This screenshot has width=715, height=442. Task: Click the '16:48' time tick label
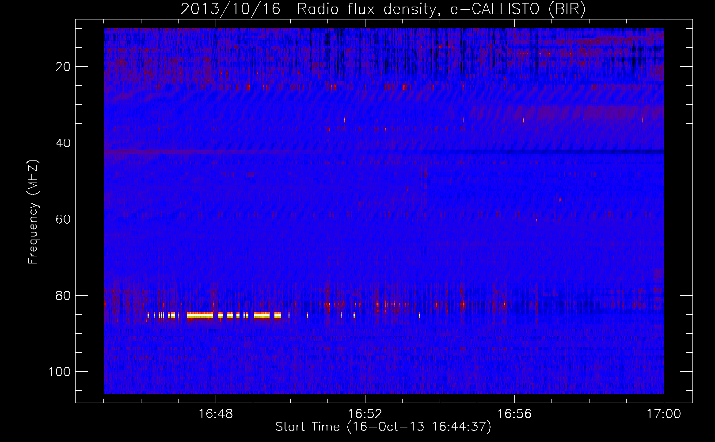coord(216,414)
